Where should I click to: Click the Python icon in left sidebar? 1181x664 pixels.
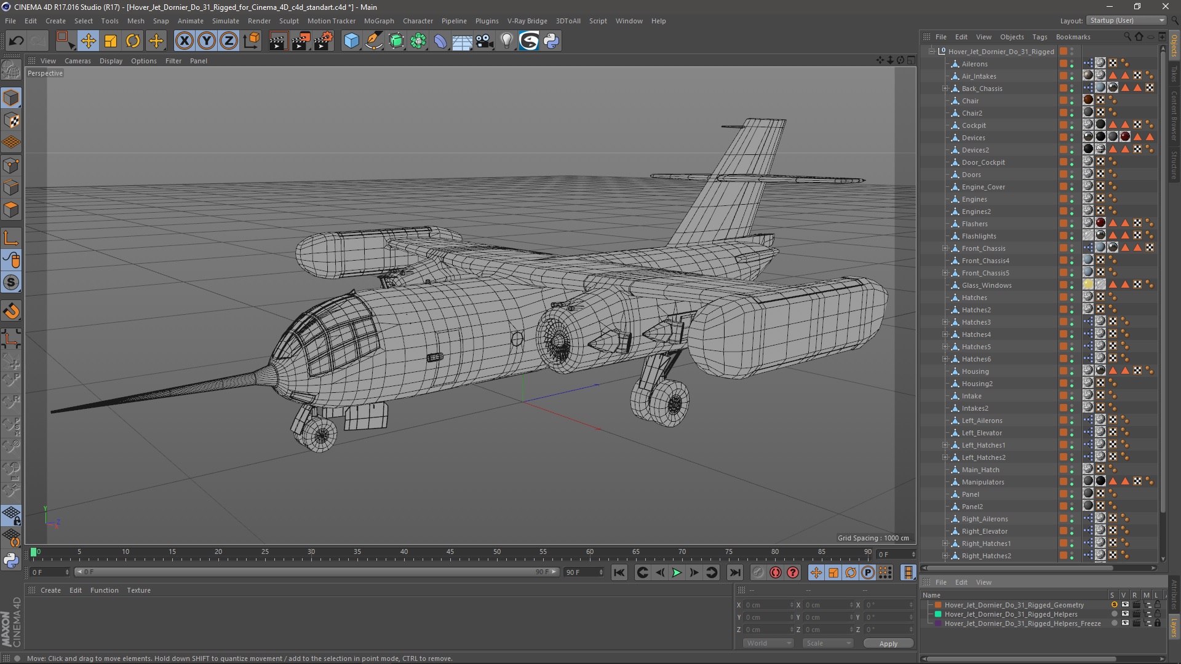11,560
